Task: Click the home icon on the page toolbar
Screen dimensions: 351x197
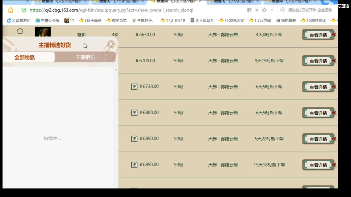Action: coord(10,10)
